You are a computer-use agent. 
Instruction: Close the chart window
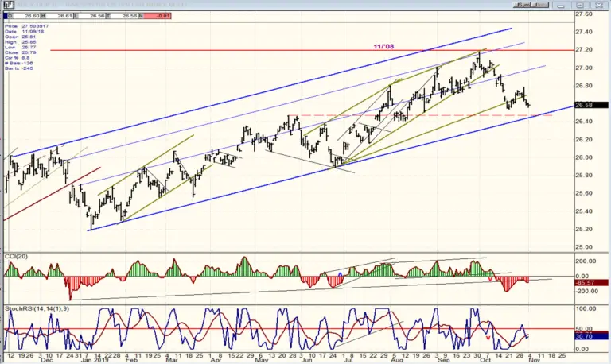coord(599,5)
